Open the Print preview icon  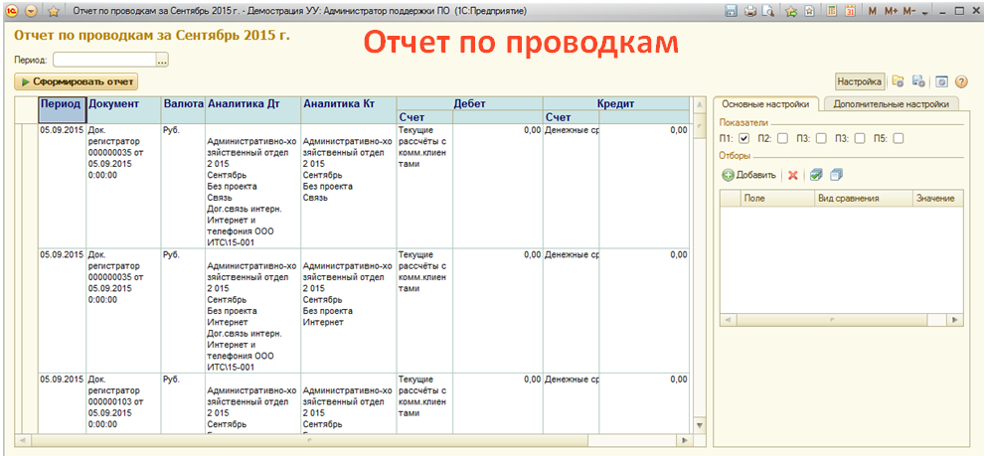768,11
